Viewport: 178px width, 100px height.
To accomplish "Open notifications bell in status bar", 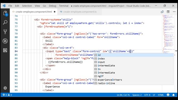I will point(174,95).
